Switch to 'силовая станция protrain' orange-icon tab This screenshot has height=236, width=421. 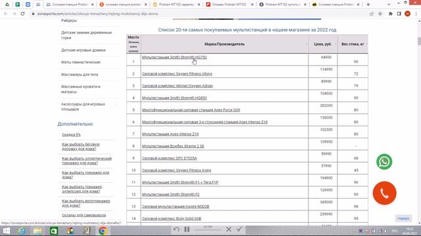pos(123,5)
